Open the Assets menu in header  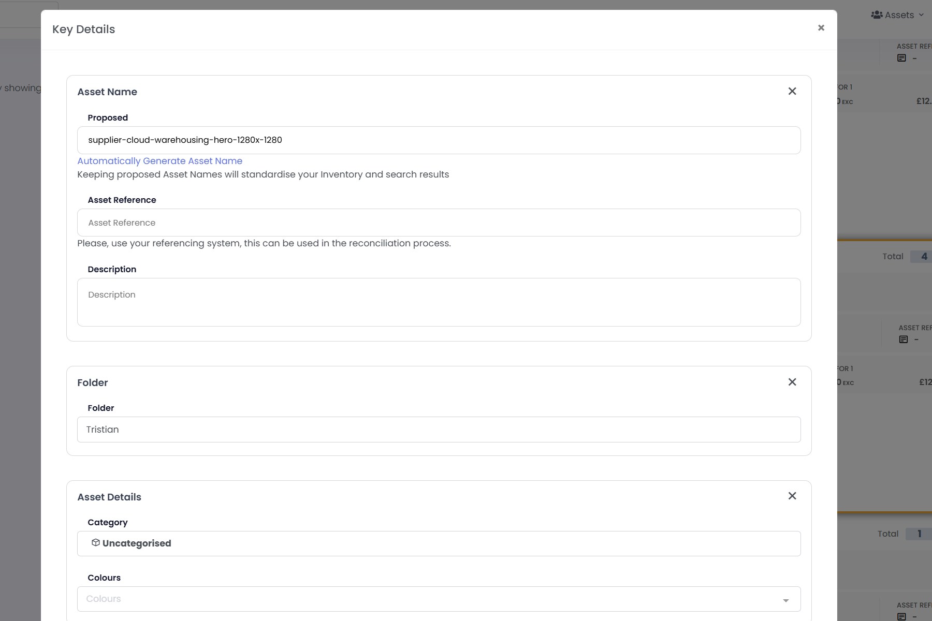tap(899, 15)
